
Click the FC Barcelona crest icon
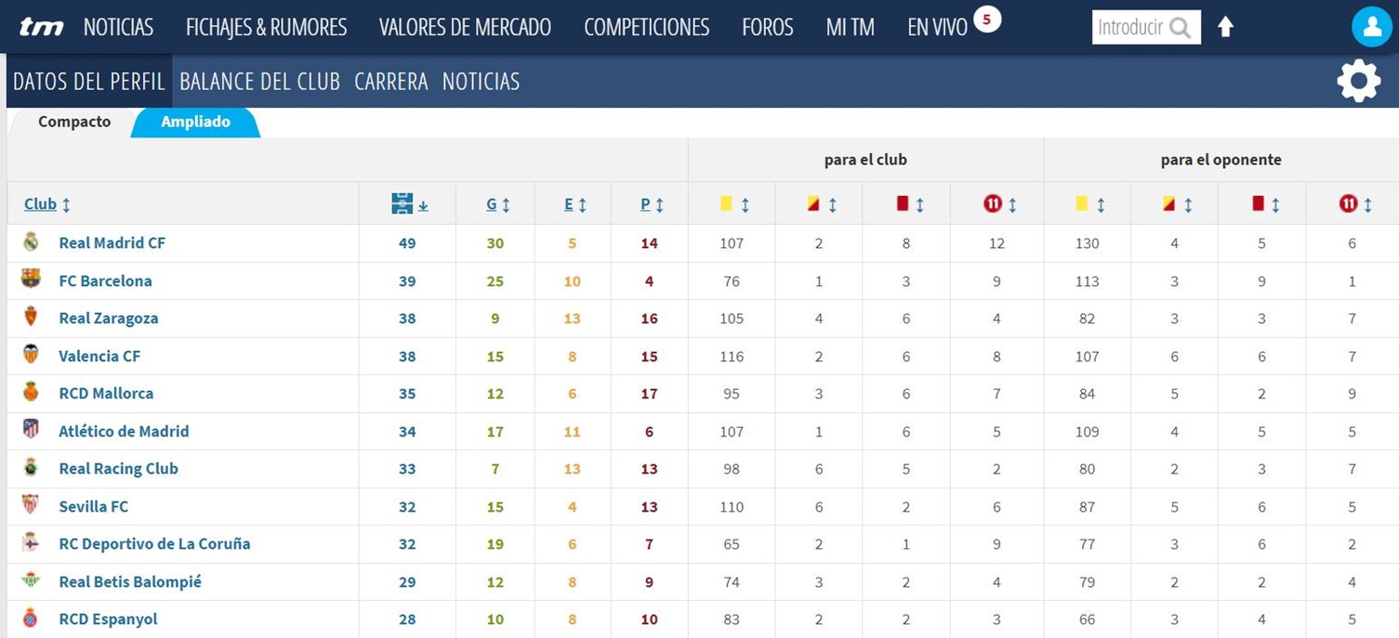click(x=31, y=280)
